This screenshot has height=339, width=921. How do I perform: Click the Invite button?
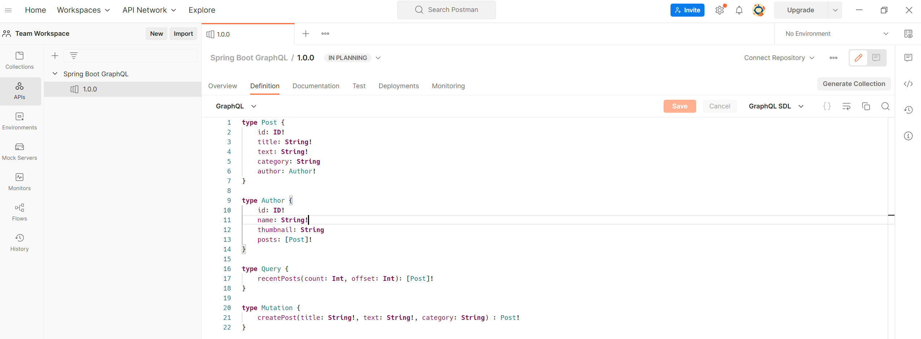coord(687,10)
